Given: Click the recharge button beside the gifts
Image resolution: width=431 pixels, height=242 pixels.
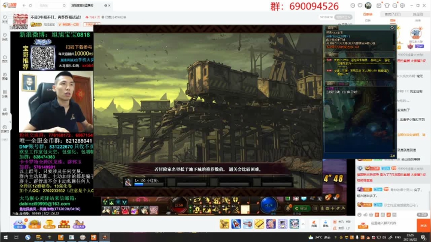Looking at the screenshot, I should coord(314,224).
